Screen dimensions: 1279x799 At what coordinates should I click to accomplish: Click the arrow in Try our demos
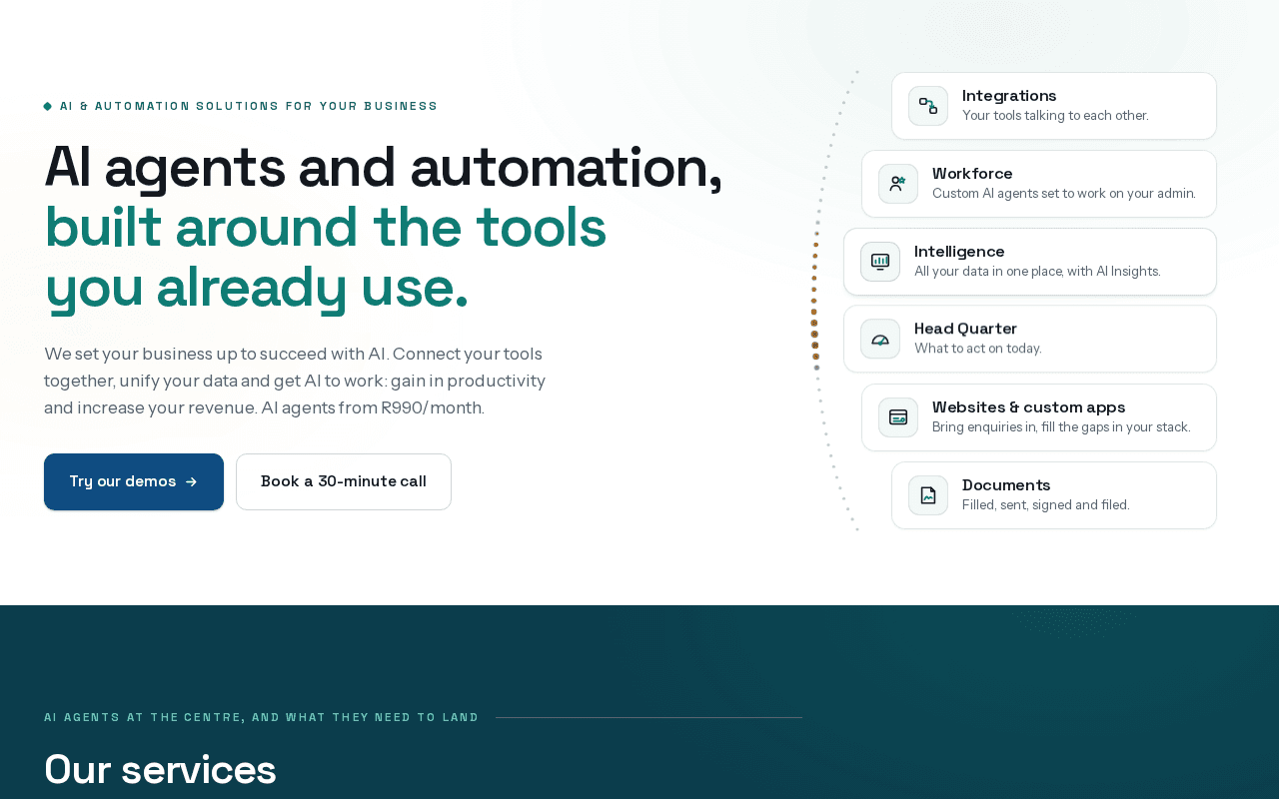[192, 481]
